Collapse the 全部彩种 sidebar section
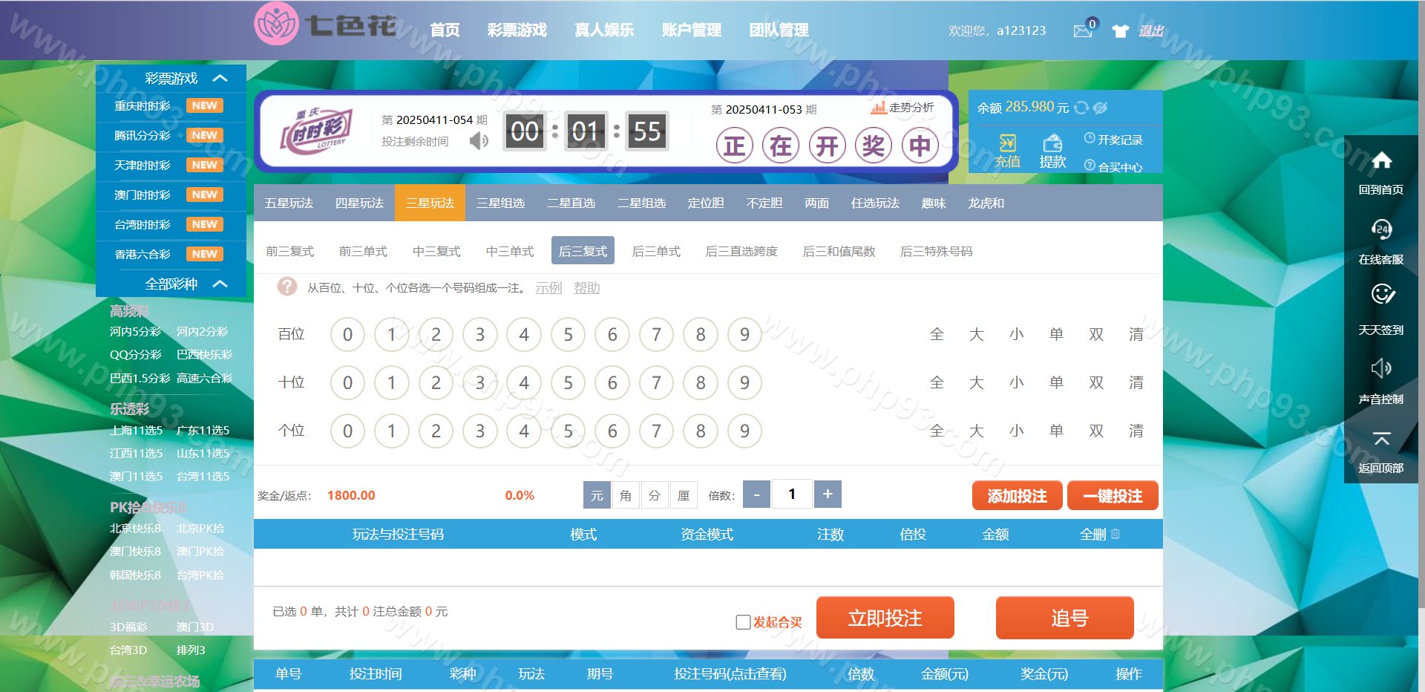Screen dimensions: 1425x692 click(220, 284)
